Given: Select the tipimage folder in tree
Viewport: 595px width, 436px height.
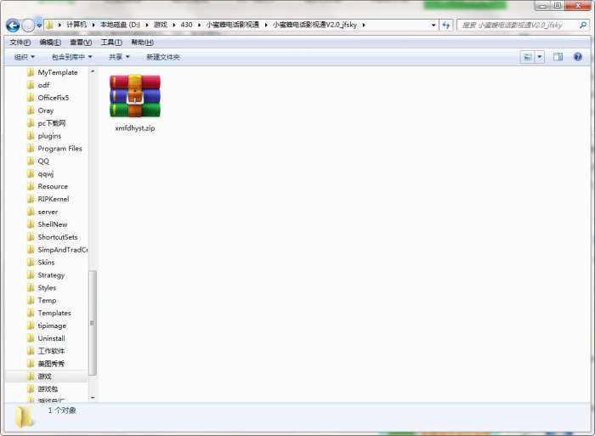Looking at the screenshot, I should coord(47,326).
